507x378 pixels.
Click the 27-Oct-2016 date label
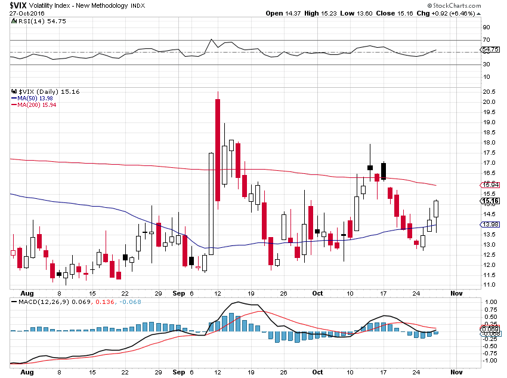pyautogui.click(x=27, y=14)
